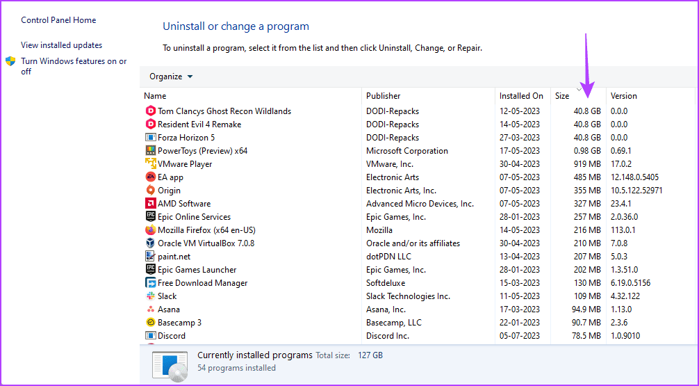Sort list by Name column header

point(155,96)
